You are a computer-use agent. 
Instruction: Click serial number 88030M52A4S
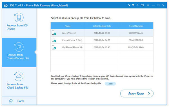click(136, 33)
